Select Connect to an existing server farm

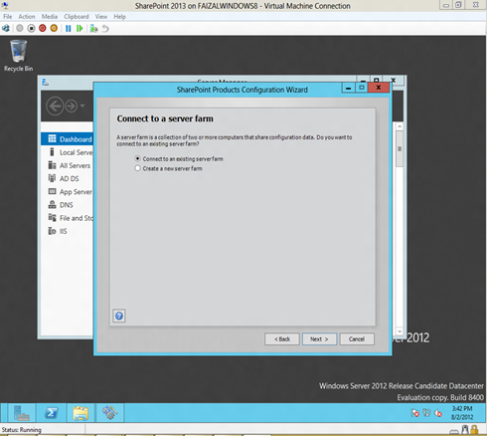coord(179,159)
